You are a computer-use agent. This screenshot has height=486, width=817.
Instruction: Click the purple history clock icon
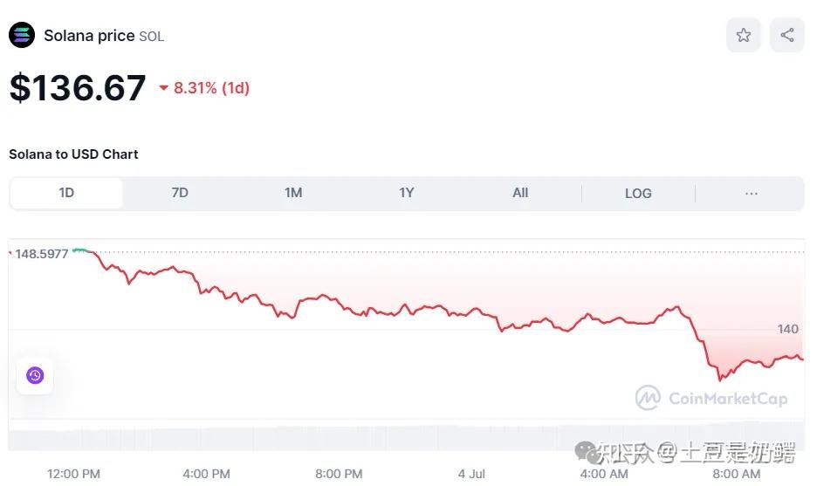tap(35, 375)
